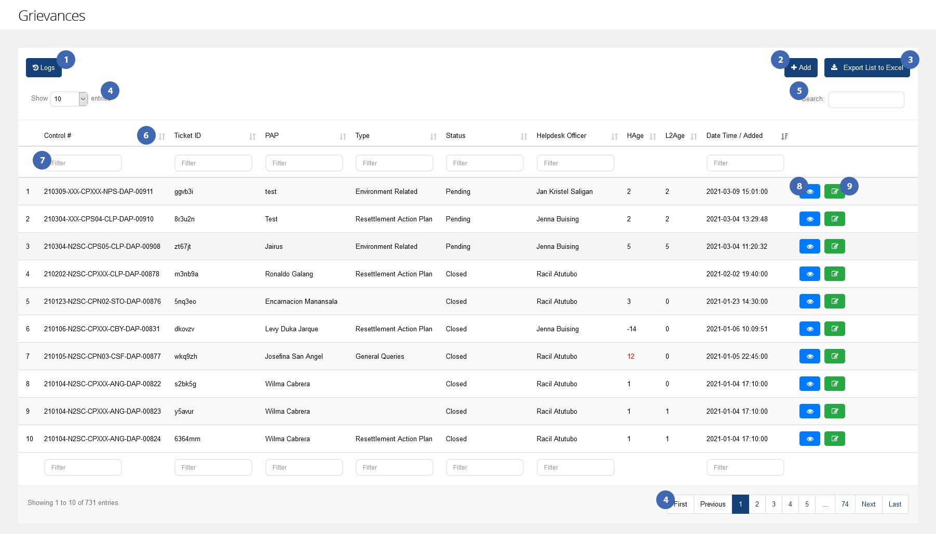
Task: Click the Next pagination link
Action: (x=868, y=504)
